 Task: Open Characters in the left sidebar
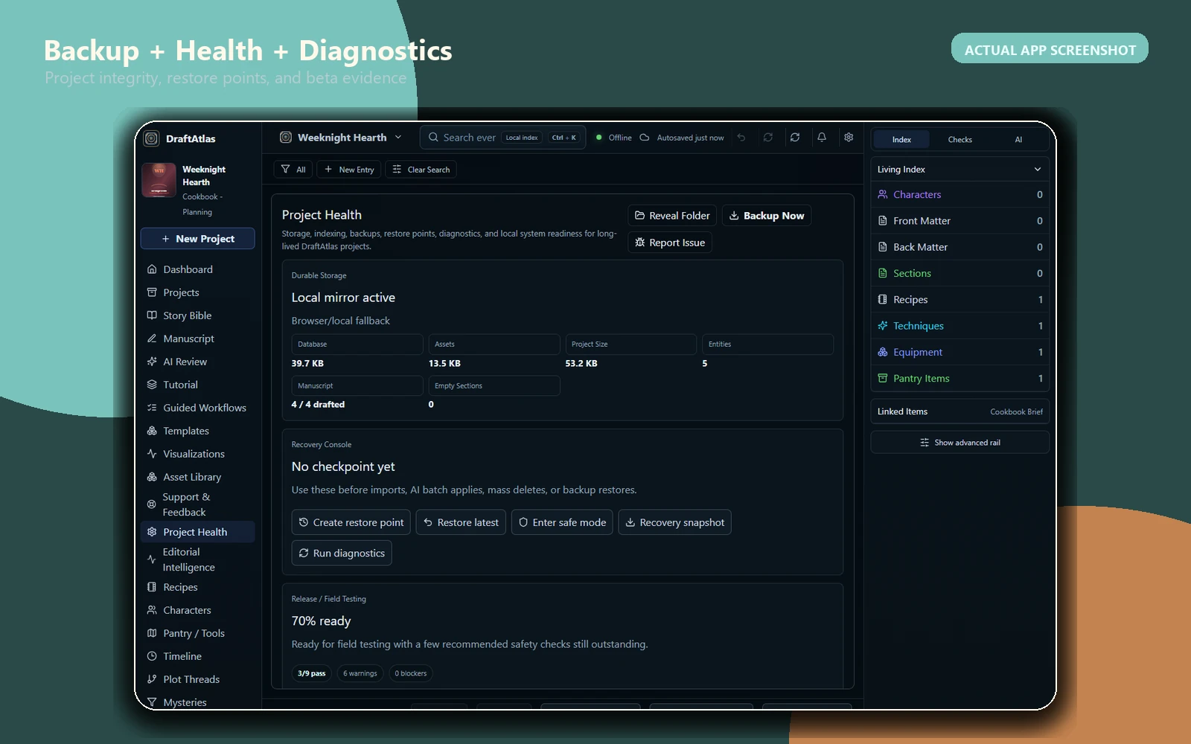coord(197,610)
